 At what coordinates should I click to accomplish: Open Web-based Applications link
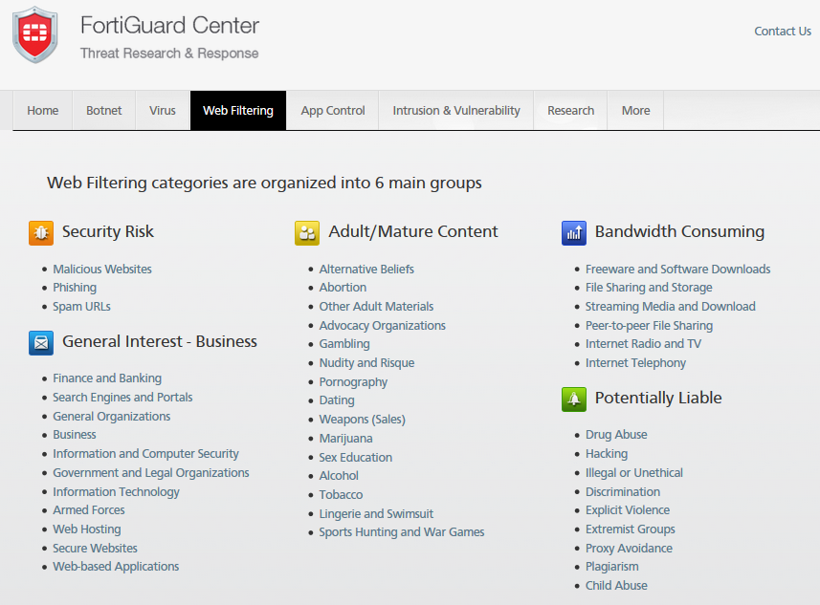click(116, 567)
